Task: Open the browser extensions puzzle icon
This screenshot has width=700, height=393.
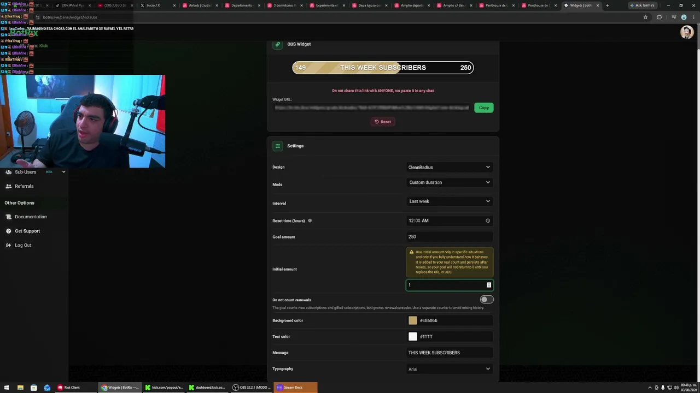Action: (659, 17)
